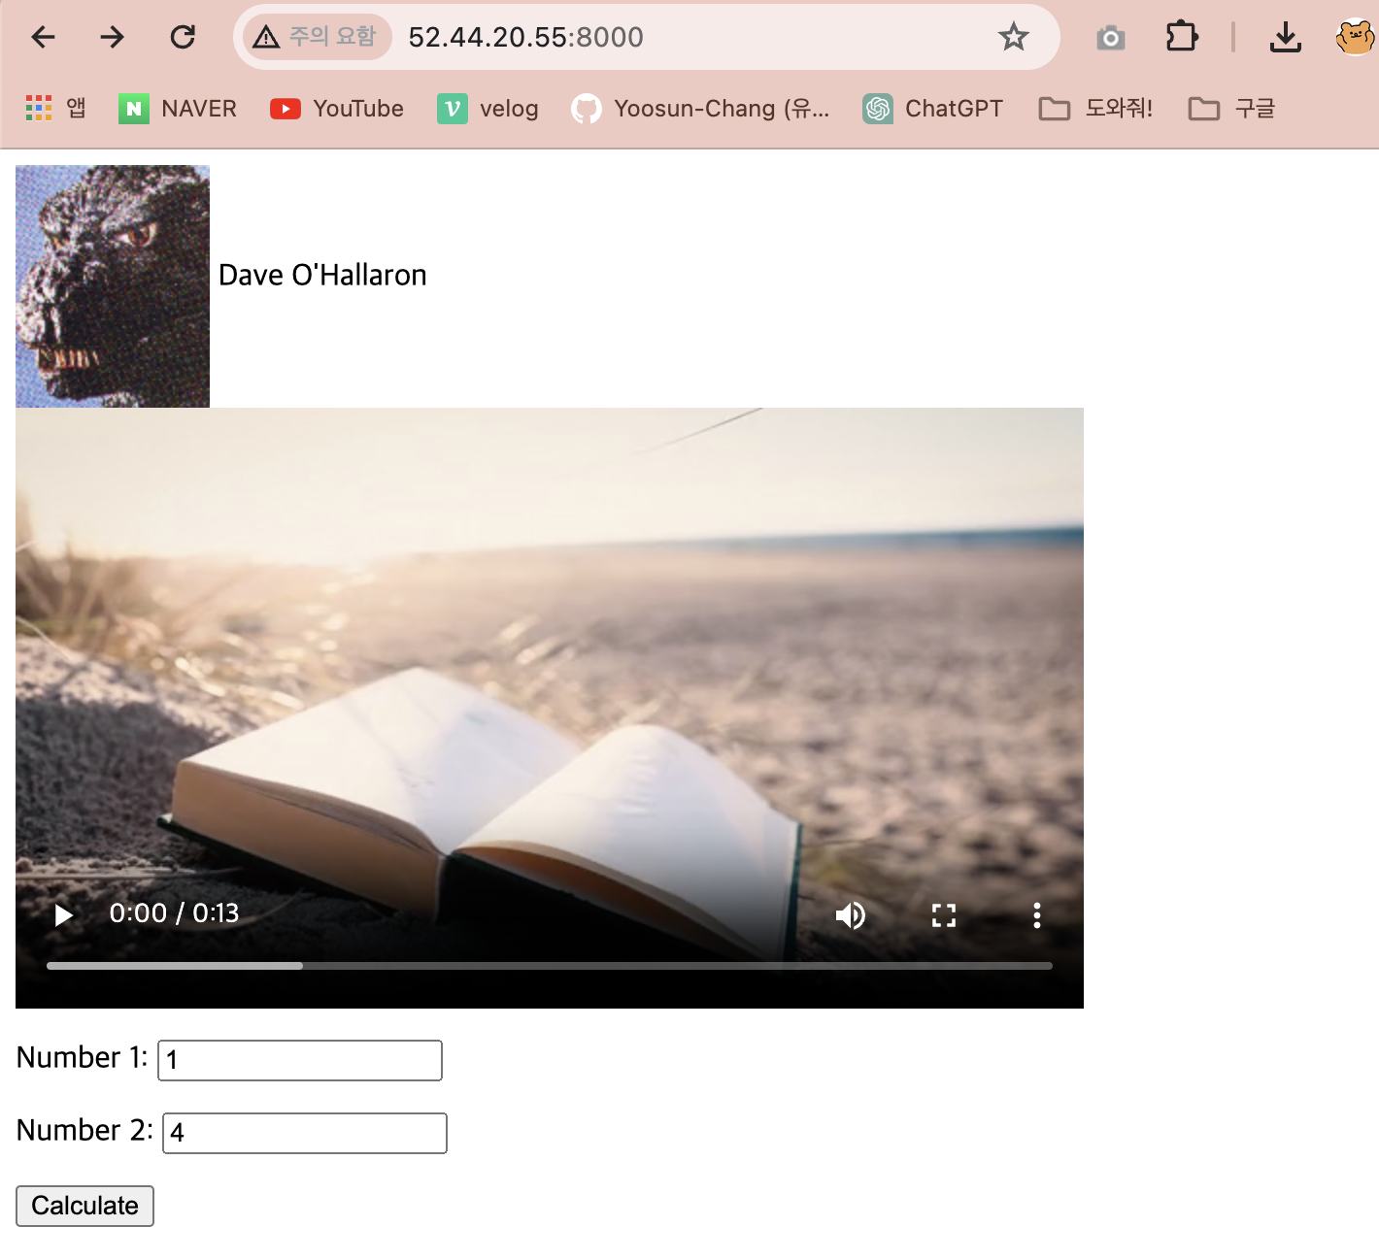
Task: Mute the video volume
Action: coord(851,915)
